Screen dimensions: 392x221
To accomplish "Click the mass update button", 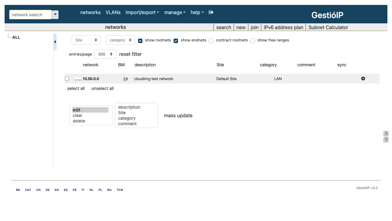I will [178, 115].
